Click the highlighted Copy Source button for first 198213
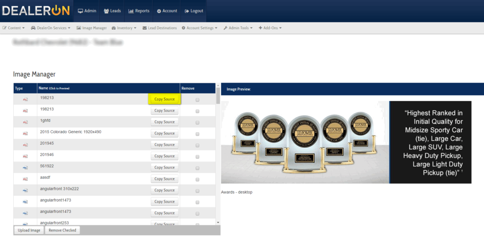484x247 pixels. (x=164, y=99)
